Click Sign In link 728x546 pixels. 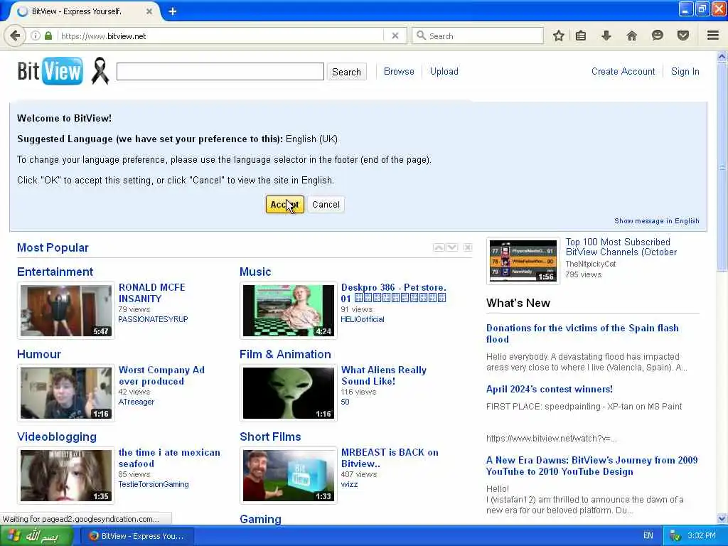(685, 72)
